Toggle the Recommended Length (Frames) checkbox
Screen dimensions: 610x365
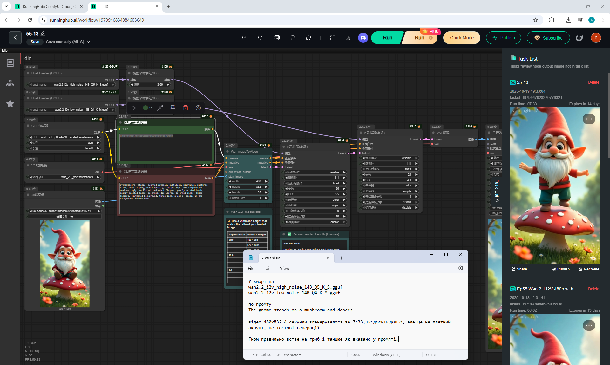click(289, 234)
